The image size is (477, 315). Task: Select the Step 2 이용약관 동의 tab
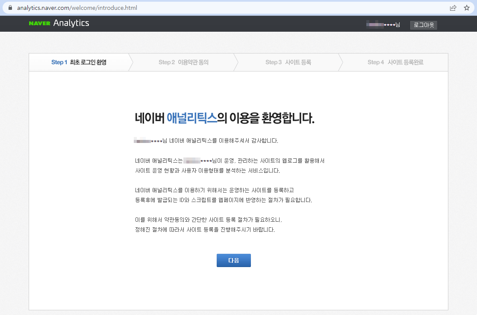[x=183, y=62]
